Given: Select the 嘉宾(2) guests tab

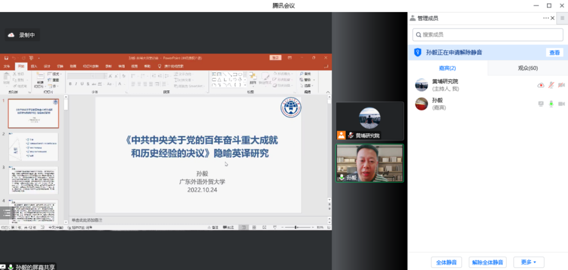Looking at the screenshot, I should 447,68.
